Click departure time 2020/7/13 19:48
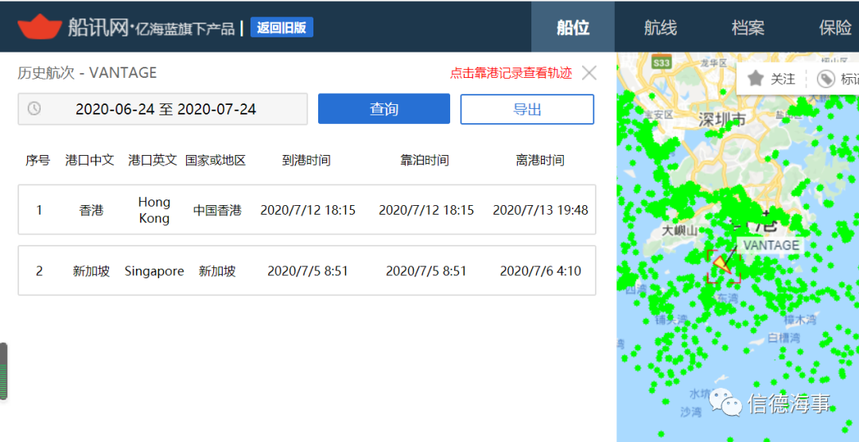 pyautogui.click(x=541, y=211)
